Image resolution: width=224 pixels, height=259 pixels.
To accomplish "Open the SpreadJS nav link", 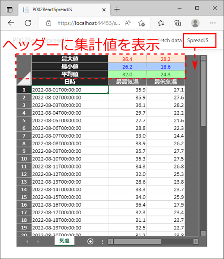I will tap(198, 40).
